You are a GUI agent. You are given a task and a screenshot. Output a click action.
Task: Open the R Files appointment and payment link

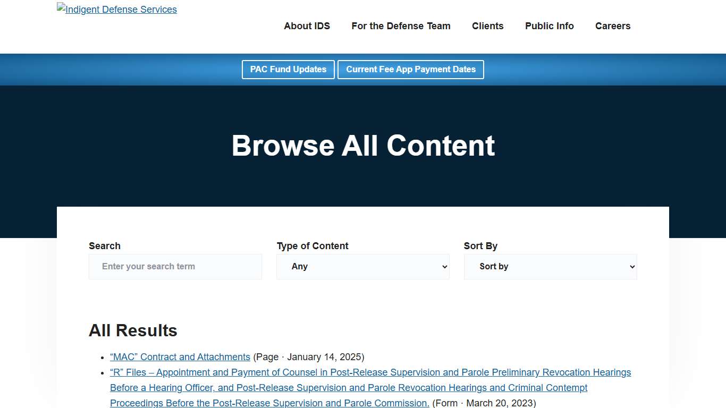coord(370,372)
